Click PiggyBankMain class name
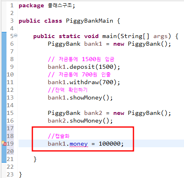This screenshot has height=178, width=184. coord(89,21)
